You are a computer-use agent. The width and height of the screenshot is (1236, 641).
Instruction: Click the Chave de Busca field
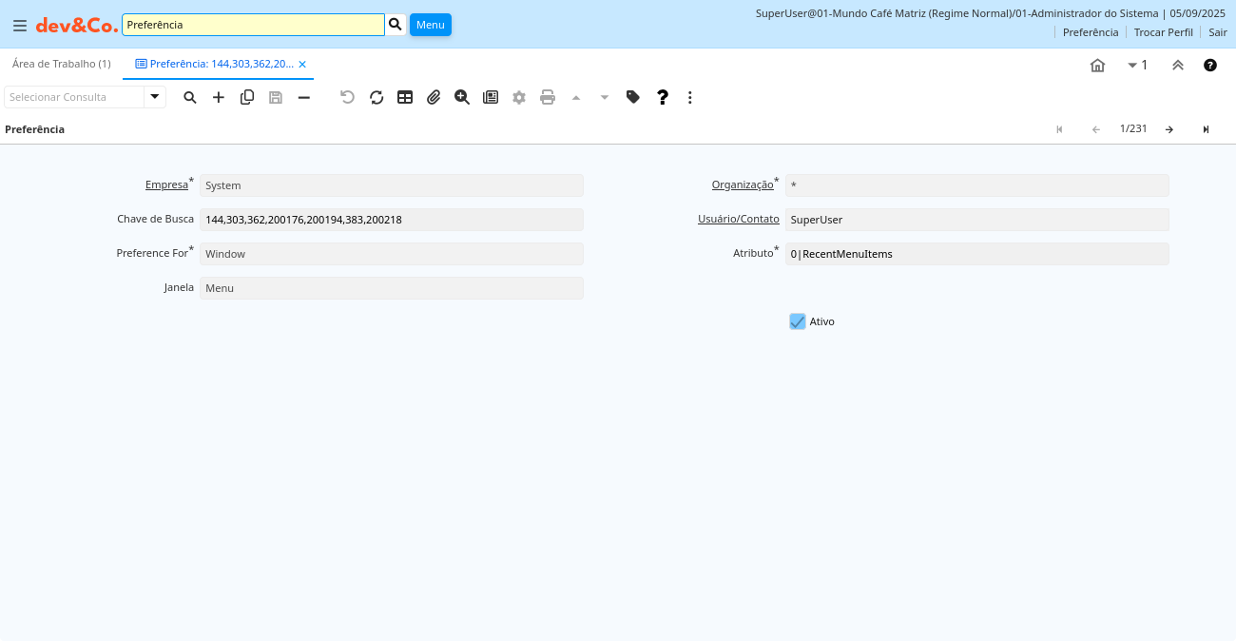pyautogui.click(x=391, y=220)
